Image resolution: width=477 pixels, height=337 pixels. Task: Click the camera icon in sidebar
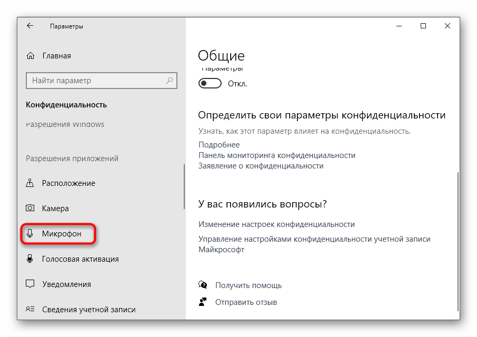click(x=31, y=209)
